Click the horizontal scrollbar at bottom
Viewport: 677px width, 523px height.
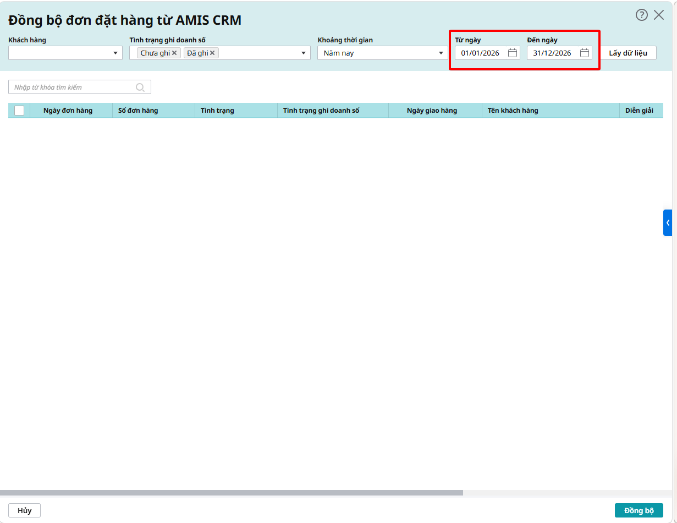pyautogui.click(x=232, y=493)
